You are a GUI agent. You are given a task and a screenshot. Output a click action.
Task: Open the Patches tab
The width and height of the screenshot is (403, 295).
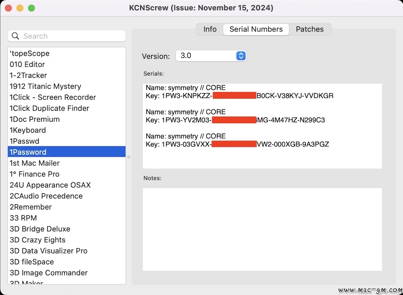pyautogui.click(x=310, y=29)
